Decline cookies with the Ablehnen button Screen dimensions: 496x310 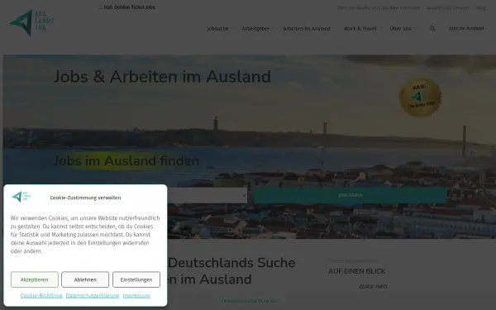click(x=85, y=279)
